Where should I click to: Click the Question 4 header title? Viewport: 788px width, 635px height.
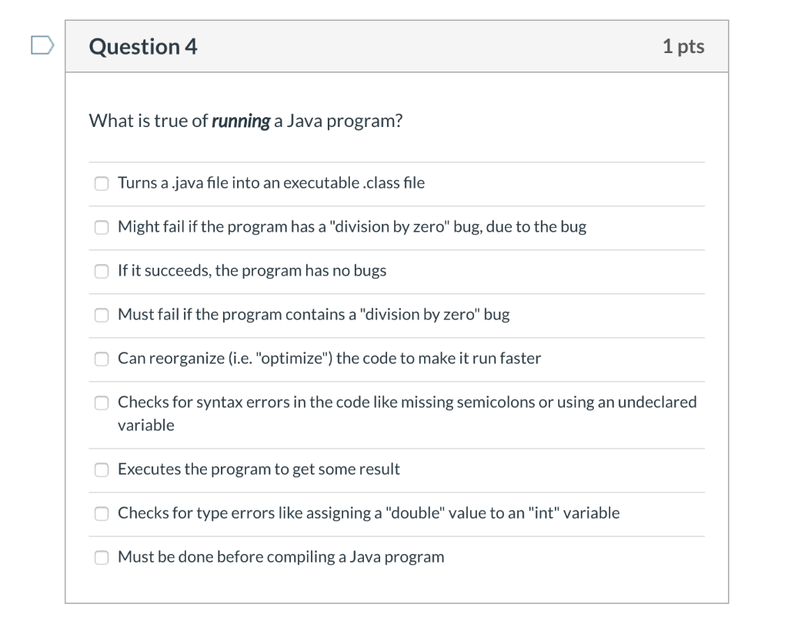[142, 46]
